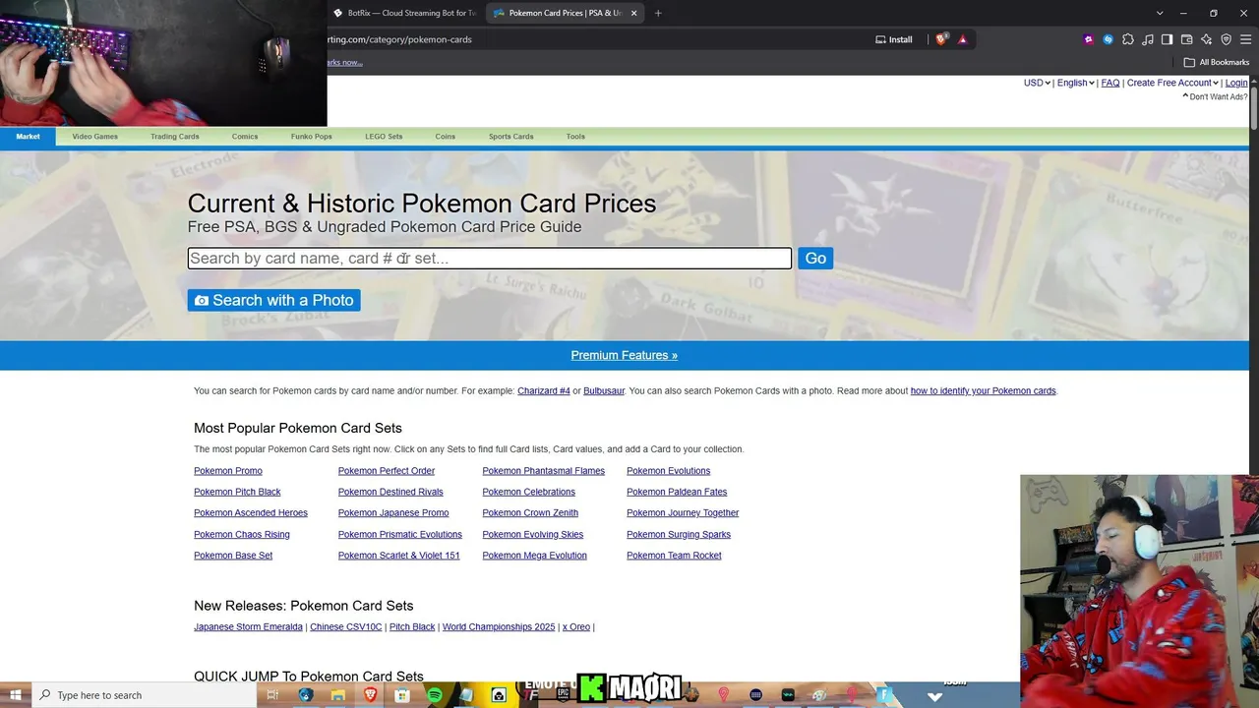Open the Windows Start menu
Viewport: 1259px width, 708px height.
(x=15, y=695)
